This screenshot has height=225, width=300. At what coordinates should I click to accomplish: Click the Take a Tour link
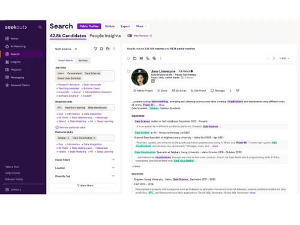(12, 167)
